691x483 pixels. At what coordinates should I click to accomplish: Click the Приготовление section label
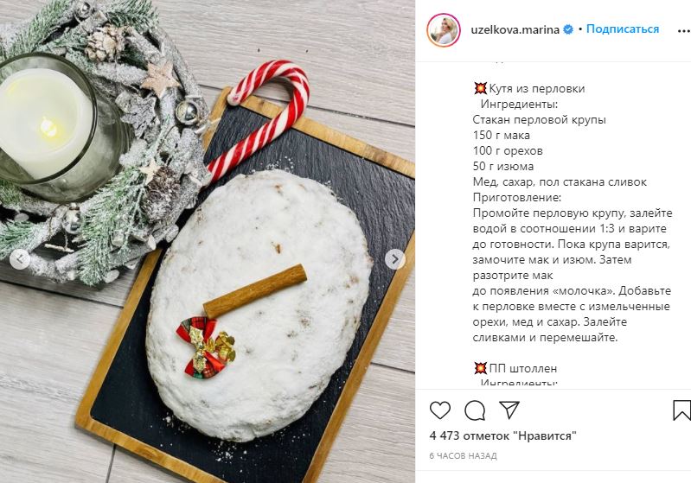(x=516, y=197)
